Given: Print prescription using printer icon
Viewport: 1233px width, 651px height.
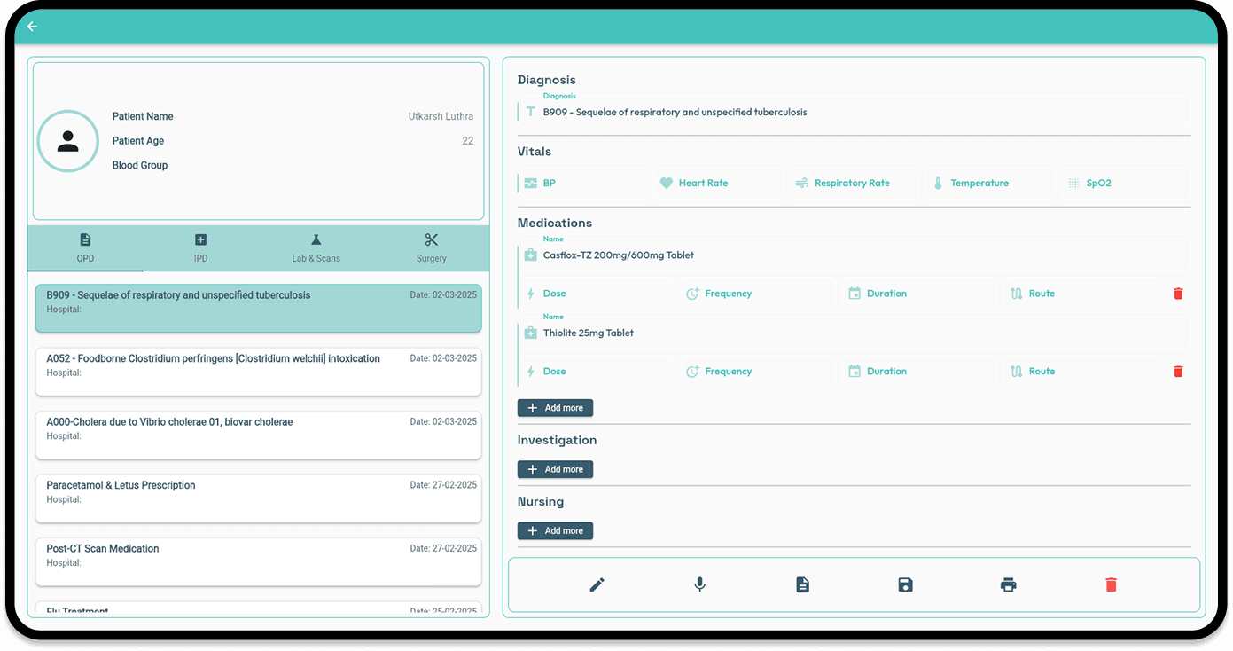Looking at the screenshot, I should pyautogui.click(x=1008, y=584).
